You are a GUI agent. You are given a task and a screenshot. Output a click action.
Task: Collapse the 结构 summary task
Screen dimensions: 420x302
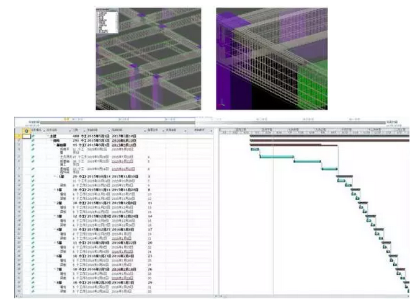pyautogui.click(x=52, y=141)
